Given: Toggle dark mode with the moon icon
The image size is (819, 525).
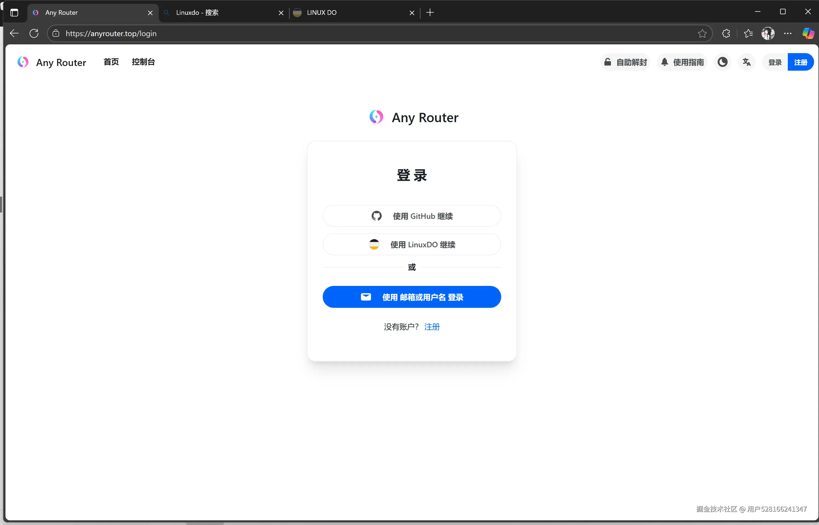Looking at the screenshot, I should pyautogui.click(x=723, y=62).
